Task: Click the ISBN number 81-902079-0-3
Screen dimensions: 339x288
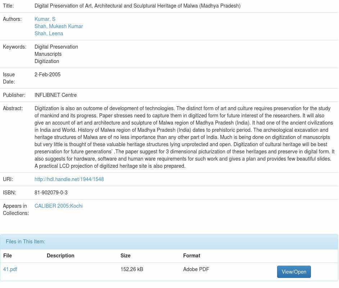Action: (x=51, y=193)
